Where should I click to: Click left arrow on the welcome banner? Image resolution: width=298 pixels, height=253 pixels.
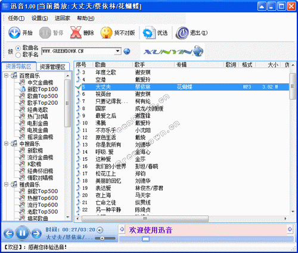[122, 229]
